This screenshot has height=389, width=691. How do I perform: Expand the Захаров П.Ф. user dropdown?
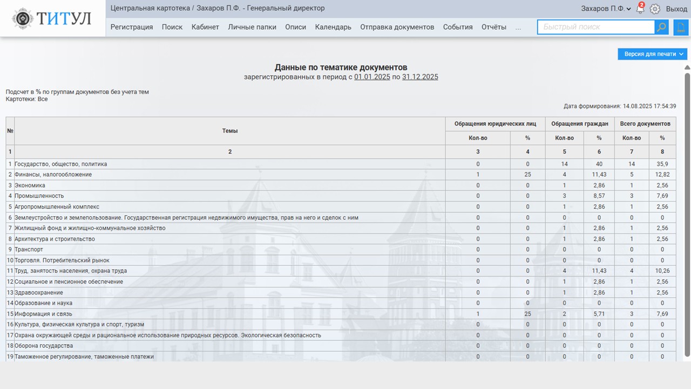(606, 9)
